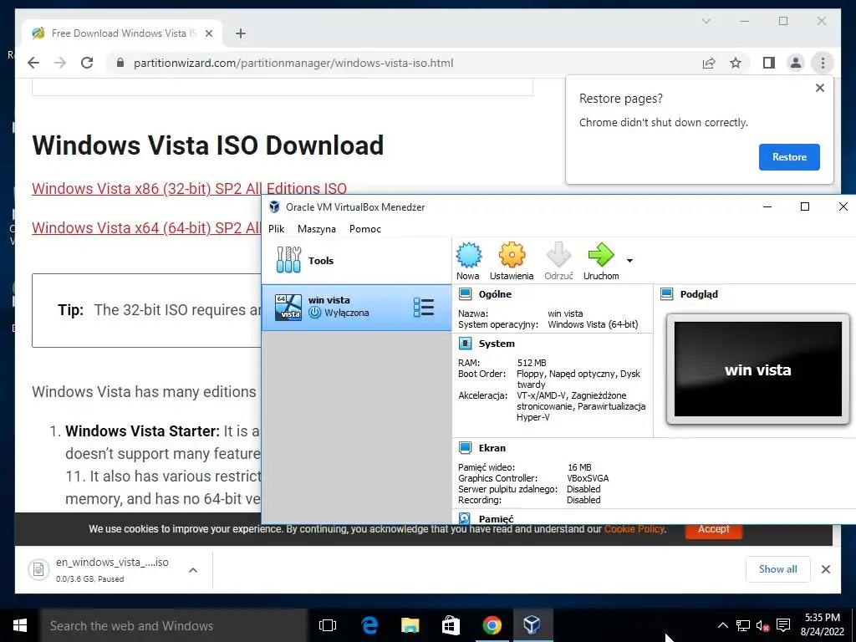The image size is (856, 642).
Task: Open a new Chrome tab
Action: [x=240, y=33]
